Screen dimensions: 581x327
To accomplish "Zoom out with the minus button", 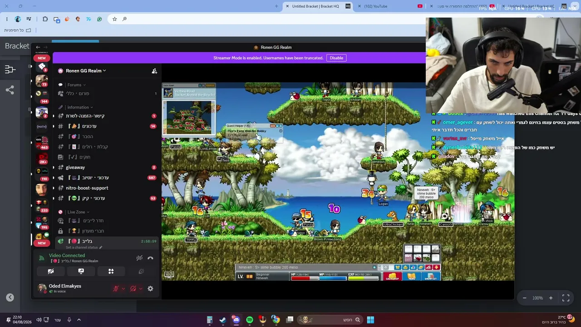I will click(x=524, y=298).
